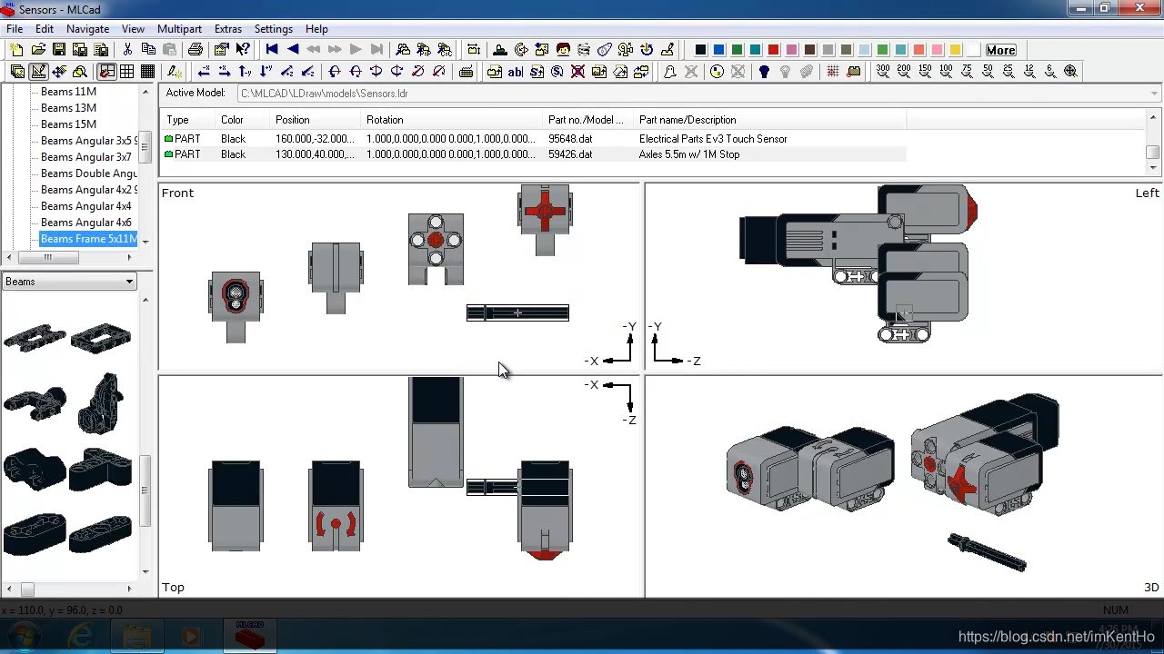Toggle the move mode arrows button
Viewport: 1164px width, 654px height.
click(59, 72)
